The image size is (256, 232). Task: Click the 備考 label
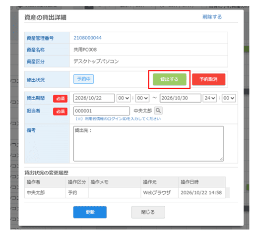click(31, 130)
